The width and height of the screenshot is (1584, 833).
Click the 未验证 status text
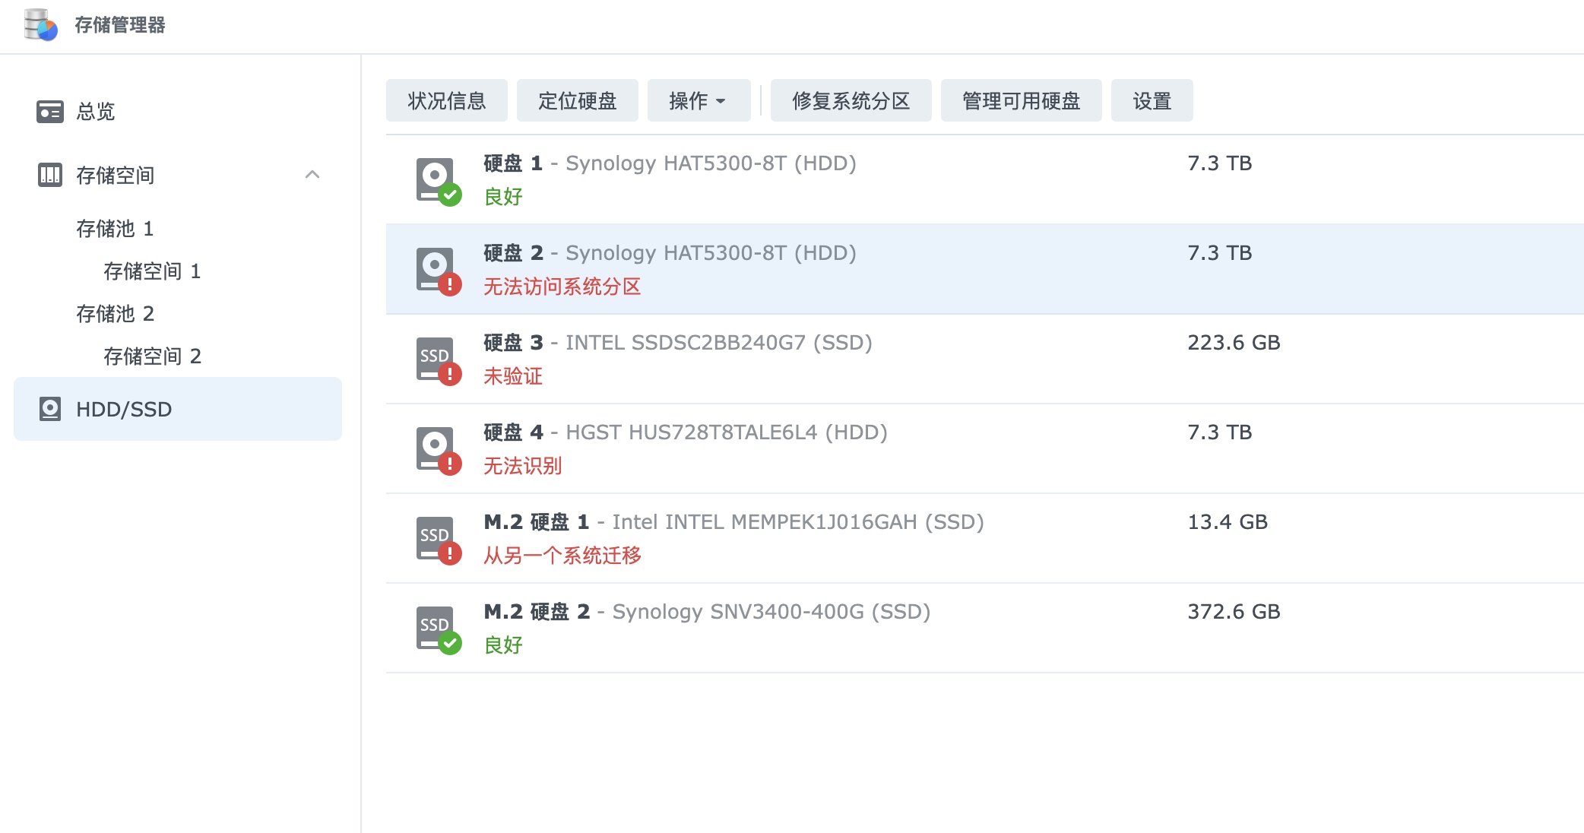click(x=513, y=376)
